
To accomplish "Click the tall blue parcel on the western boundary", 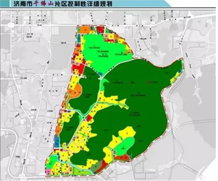I will (57, 142).
